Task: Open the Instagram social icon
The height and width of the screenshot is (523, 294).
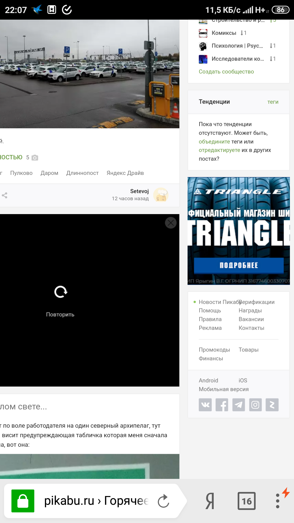Action: (255, 405)
